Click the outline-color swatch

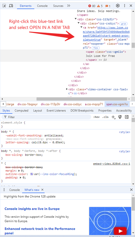pos(32,174)
